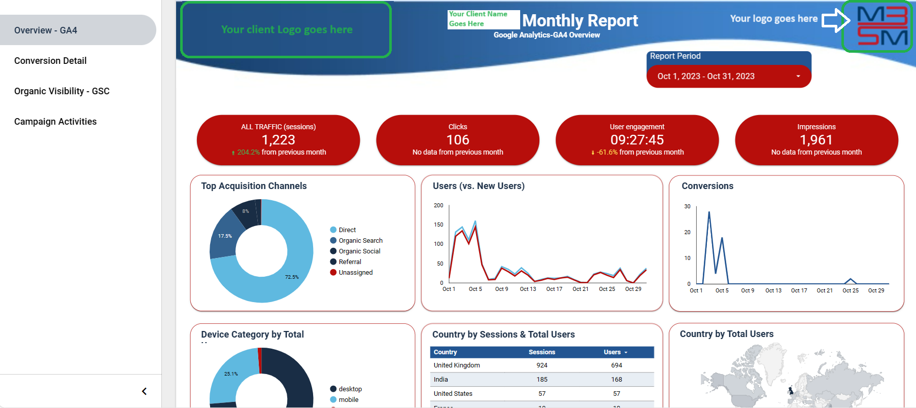The image size is (916, 408).
Task: Open the Report Period date range dropdown
Action: pyautogui.click(x=729, y=76)
